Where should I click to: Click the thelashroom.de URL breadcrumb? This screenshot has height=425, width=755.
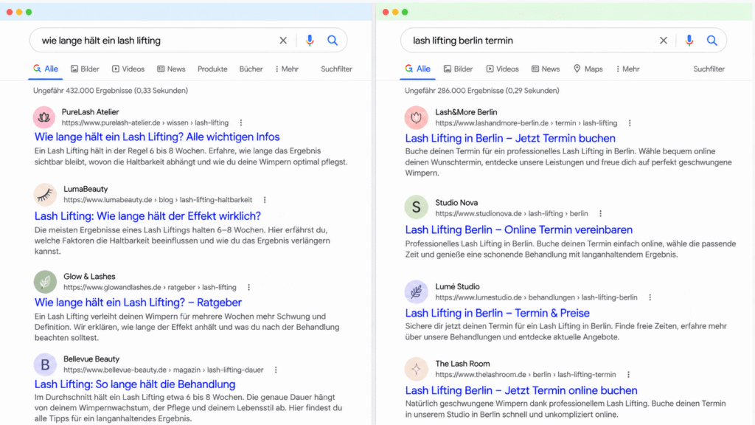[525, 374]
